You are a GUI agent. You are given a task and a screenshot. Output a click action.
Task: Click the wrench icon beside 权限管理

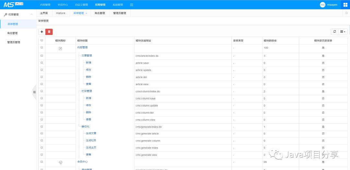pos(6,15)
